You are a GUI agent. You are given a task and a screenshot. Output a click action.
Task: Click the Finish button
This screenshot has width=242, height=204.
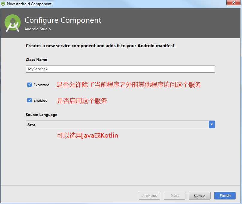[225, 196]
